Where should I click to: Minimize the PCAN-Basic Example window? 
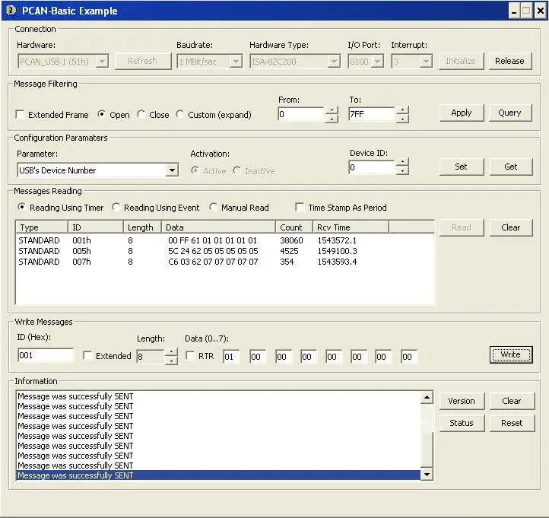514,11
